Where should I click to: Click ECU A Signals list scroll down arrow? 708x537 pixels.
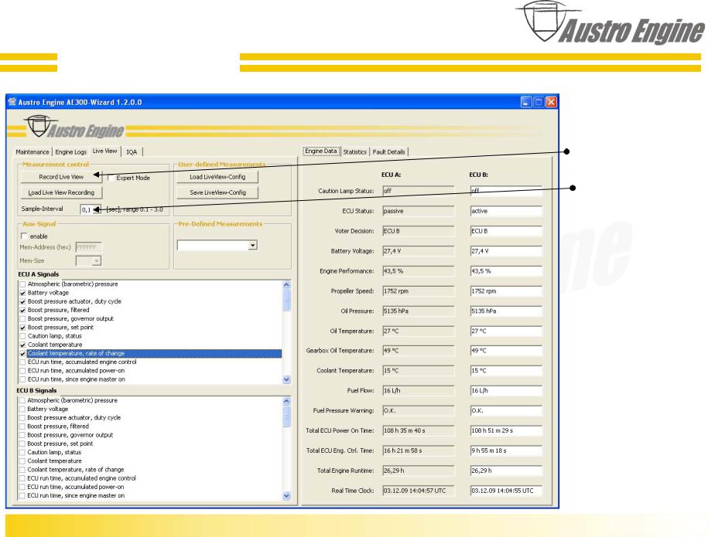[x=286, y=379]
